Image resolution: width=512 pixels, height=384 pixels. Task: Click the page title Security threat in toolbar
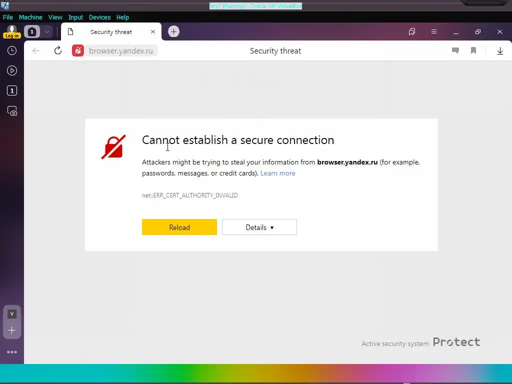(275, 50)
